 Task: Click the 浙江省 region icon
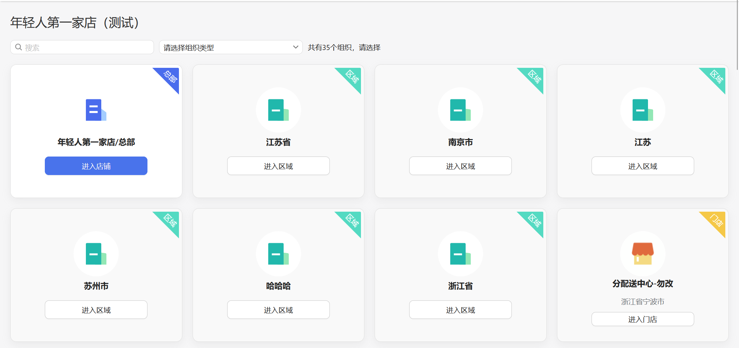[461, 254]
